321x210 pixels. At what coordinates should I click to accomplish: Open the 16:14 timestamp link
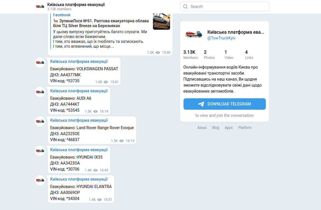pyautogui.click(x=104, y=111)
